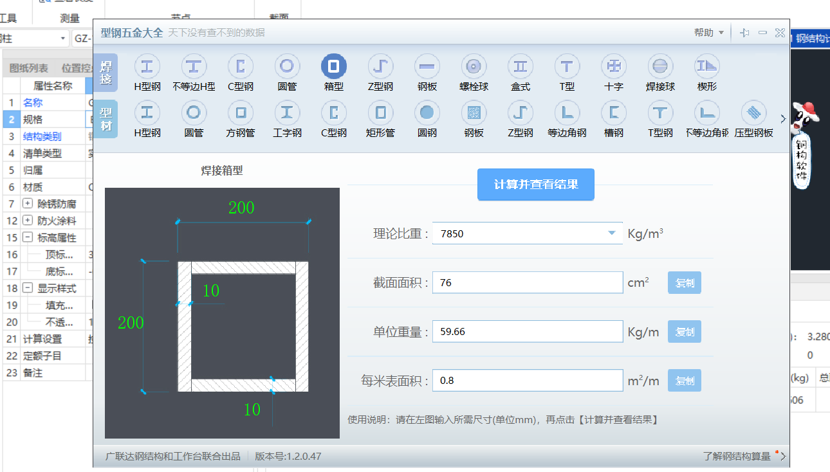This screenshot has width=830, height=472.
Task: Choose the T型钢 profile icon
Action: (660, 113)
